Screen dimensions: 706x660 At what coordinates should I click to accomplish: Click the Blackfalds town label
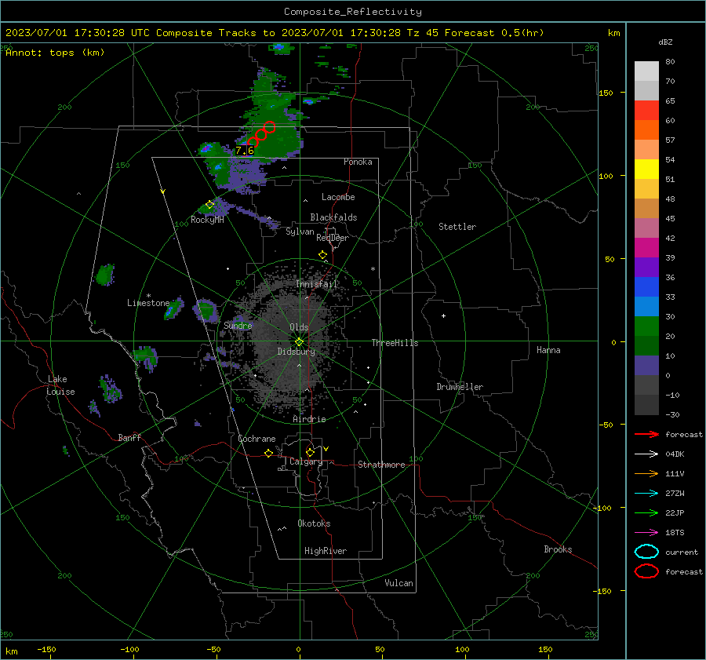[x=333, y=217]
